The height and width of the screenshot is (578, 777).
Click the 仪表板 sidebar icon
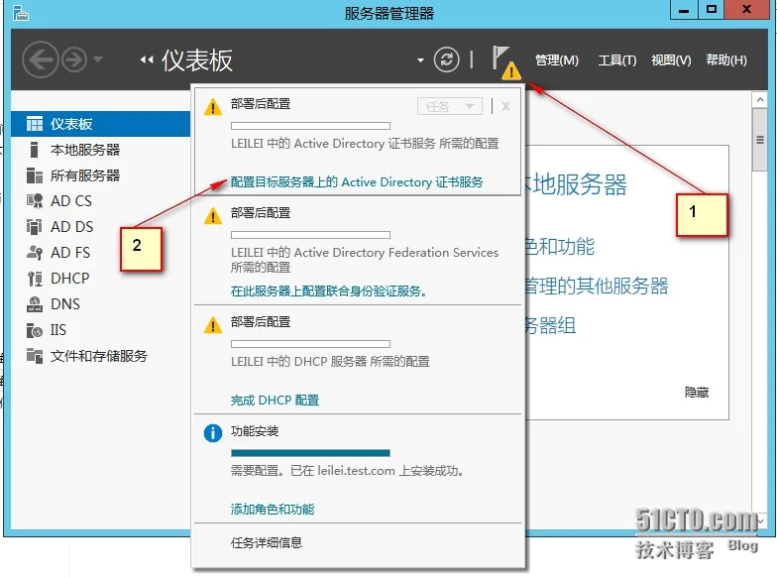tap(34, 124)
